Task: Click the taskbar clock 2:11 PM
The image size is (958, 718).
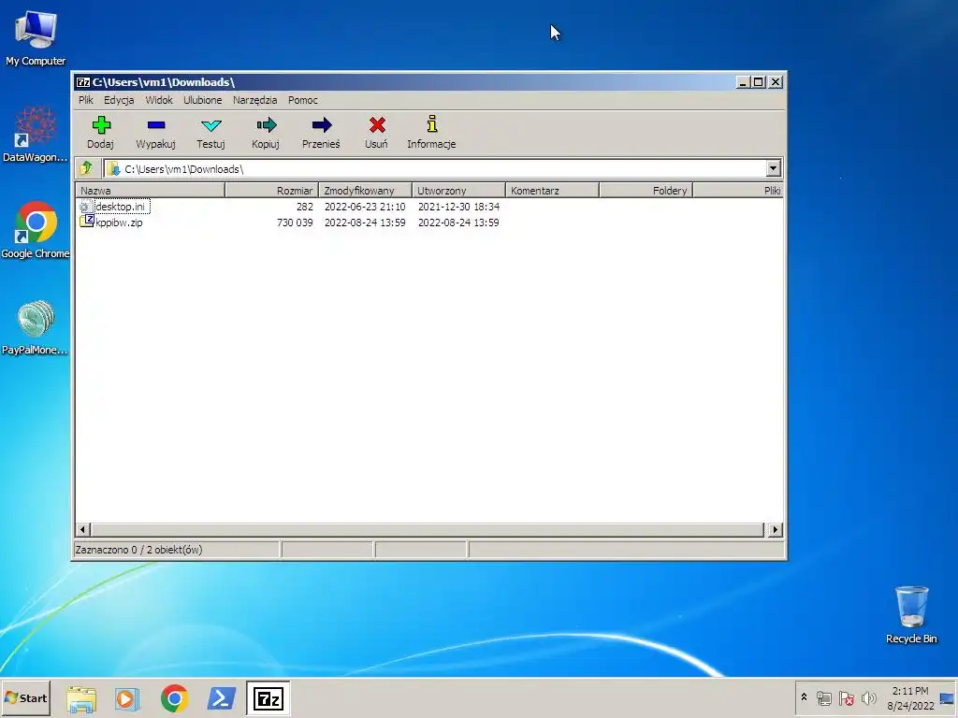Action: pyautogui.click(x=909, y=691)
